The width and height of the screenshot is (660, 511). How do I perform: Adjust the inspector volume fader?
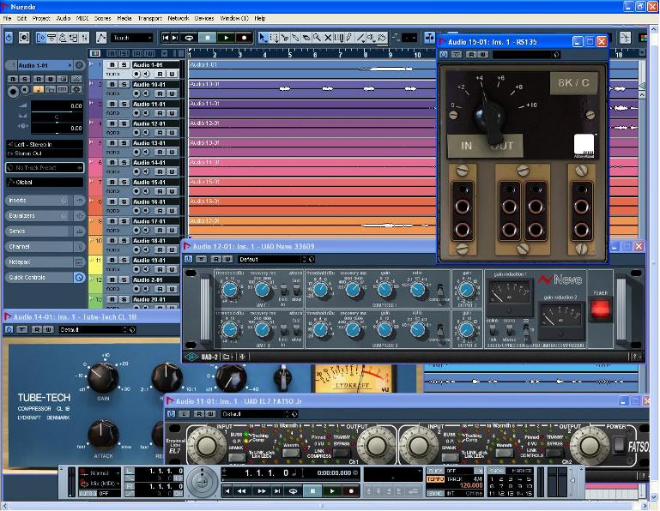(57, 105)
